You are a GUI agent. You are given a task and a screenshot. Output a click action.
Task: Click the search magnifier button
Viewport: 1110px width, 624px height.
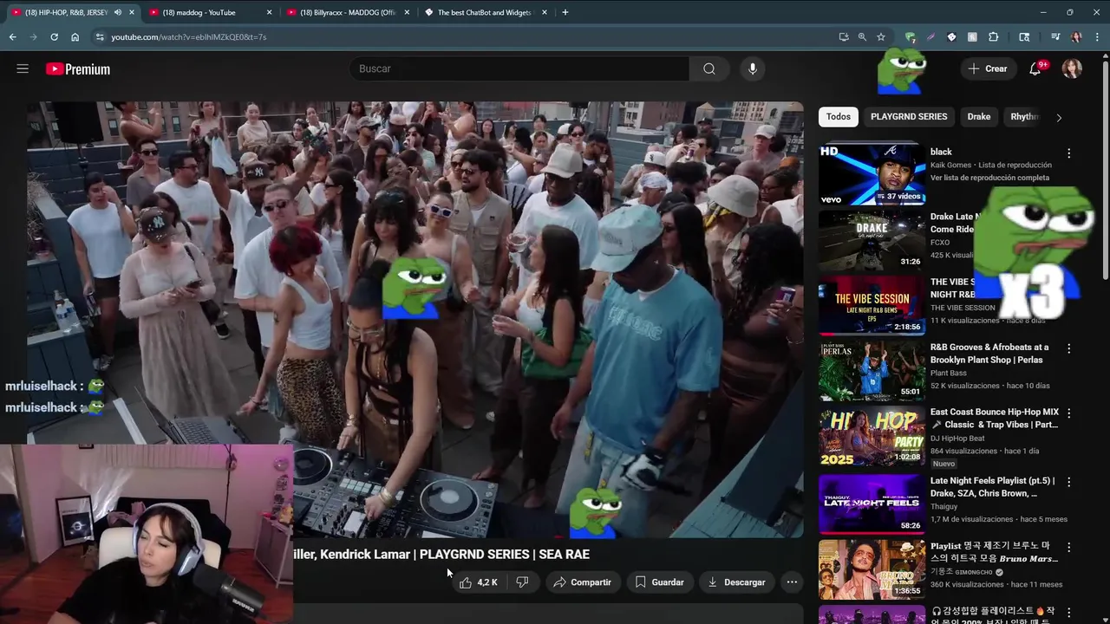(709, 68)
